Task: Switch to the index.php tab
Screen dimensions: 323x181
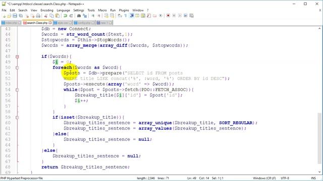Action: [x=11, y=23]
